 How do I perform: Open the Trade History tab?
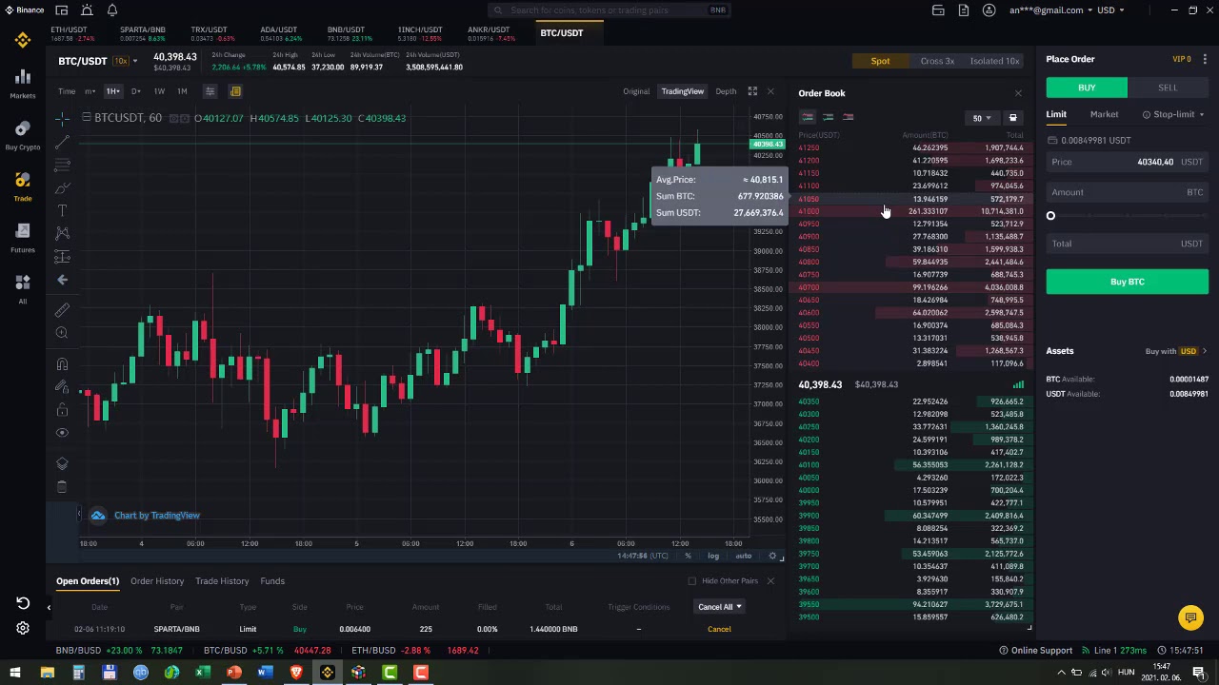[x=222, y=581]
